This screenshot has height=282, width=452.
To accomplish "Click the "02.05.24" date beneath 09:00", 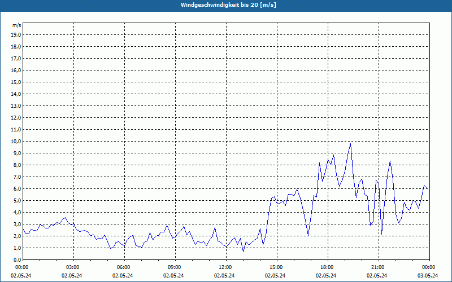I will tap(173, 275).
